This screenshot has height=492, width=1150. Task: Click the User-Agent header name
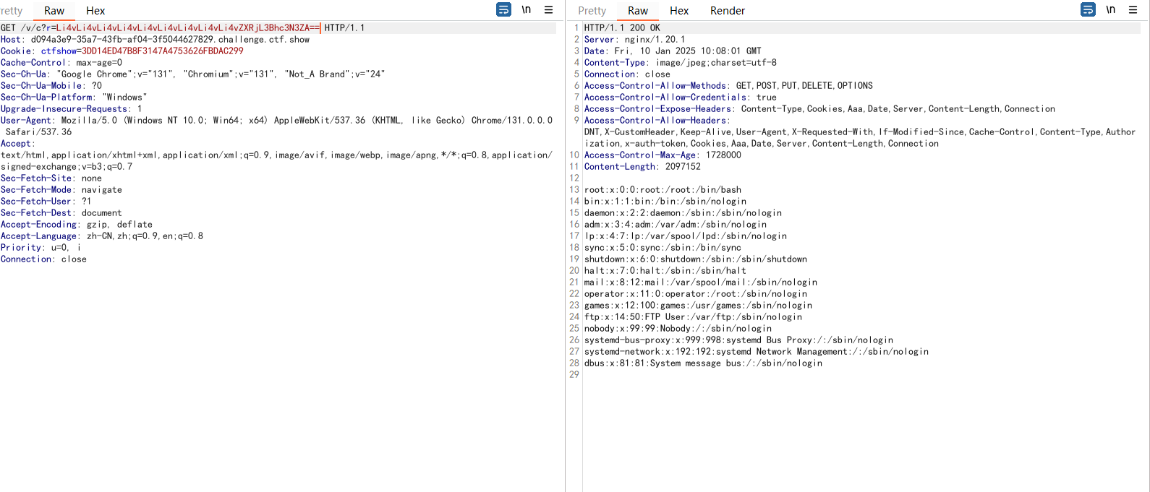[x=26, y=121]
